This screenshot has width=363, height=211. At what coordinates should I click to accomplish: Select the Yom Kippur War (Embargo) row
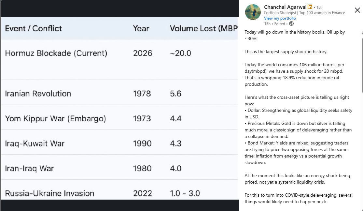(x=55, y=118)
